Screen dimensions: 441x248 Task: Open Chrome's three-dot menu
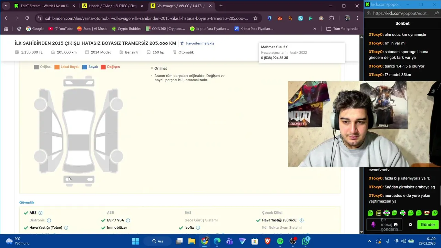tap(357, 18)
